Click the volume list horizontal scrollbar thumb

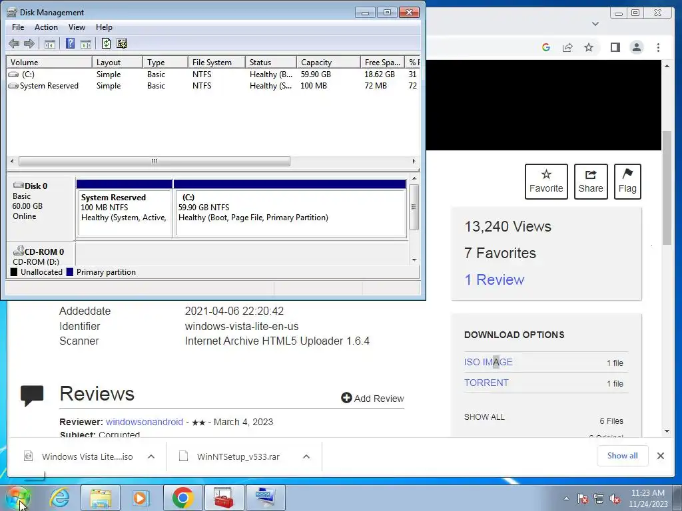[x=155, y=161]
